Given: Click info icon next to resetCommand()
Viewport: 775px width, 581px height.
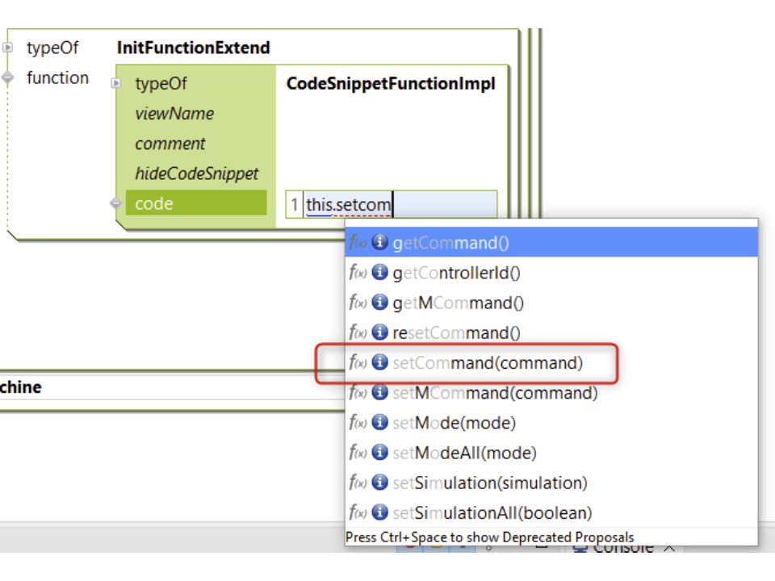Looking at the screenshot, I should [x=379, y=332].
